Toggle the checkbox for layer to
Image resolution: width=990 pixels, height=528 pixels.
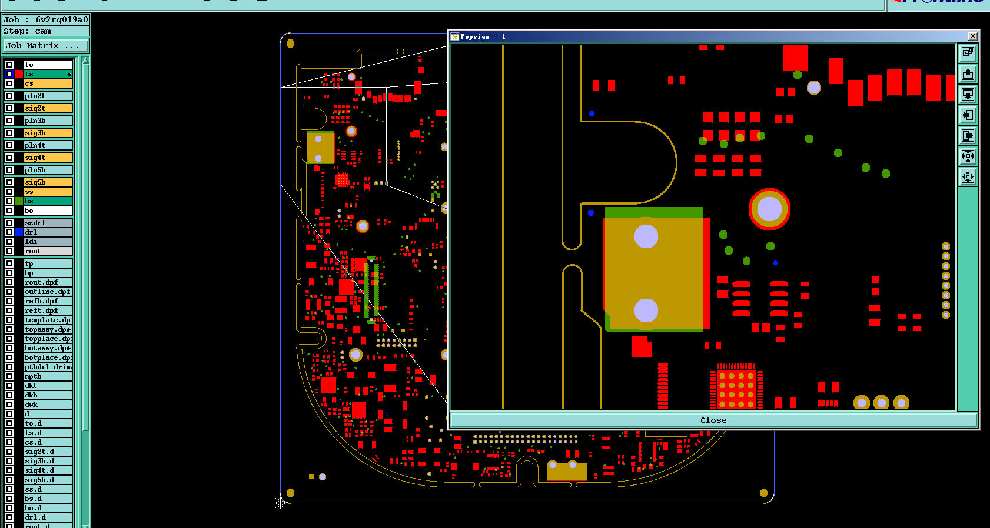tap(9, 65)
